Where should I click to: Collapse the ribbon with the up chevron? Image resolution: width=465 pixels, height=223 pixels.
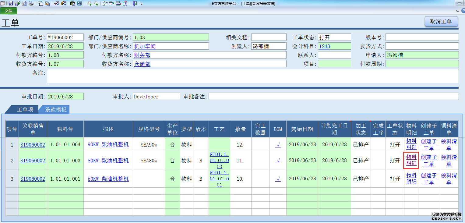pyautogui.click(x=457, y=11)
